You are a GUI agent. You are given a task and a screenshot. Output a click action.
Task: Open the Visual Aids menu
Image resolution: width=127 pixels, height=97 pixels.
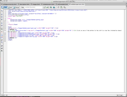pyautogui.click(x=65, y=7)
